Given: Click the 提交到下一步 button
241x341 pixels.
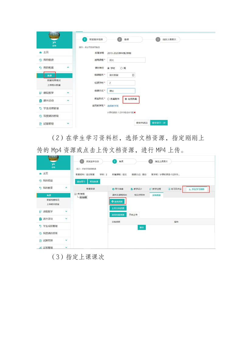Looking at the screenshot, I should [159, 123].
